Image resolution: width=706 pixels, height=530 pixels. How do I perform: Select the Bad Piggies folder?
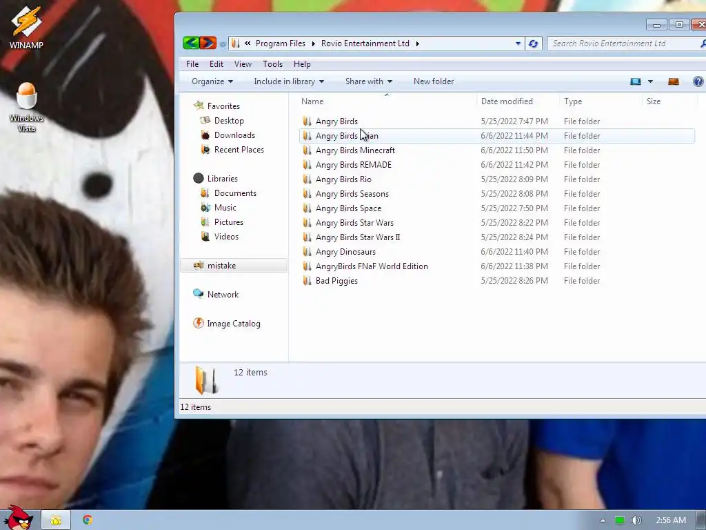[336, 281]
